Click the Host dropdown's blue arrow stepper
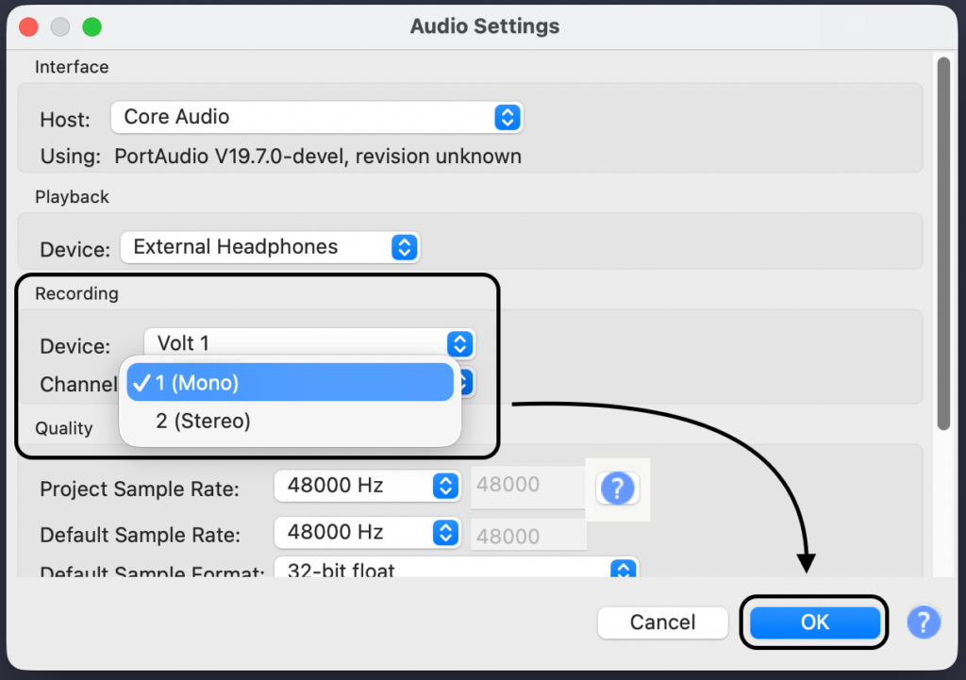The height and width of the screenshot is (680, 966). 508,118
